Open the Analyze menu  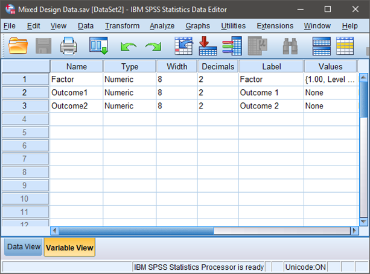click(x=162, y=26)
